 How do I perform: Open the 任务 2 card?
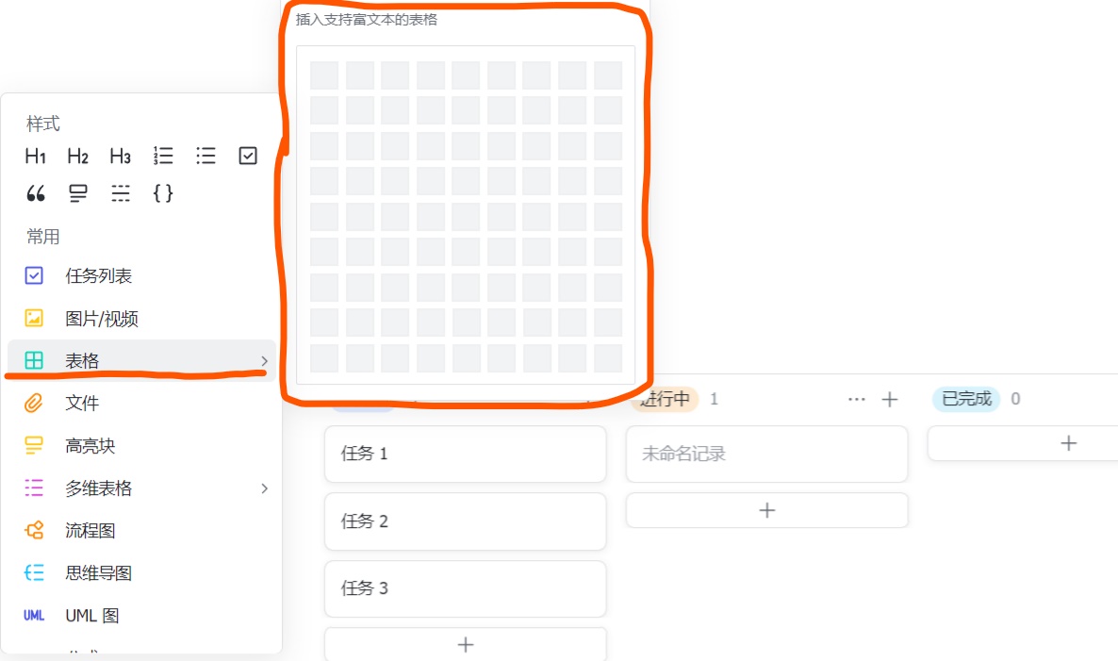point(465,521)
